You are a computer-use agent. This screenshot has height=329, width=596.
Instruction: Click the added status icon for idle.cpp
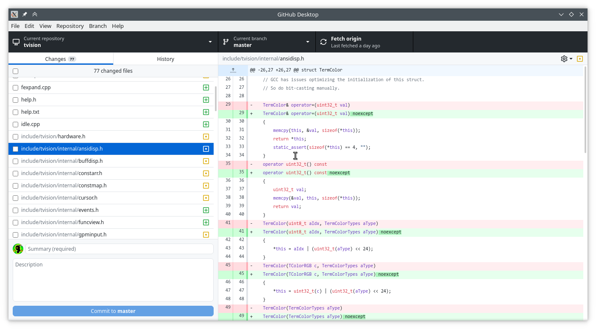pos(206,124)
